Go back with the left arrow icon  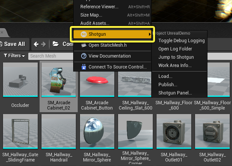36,44
